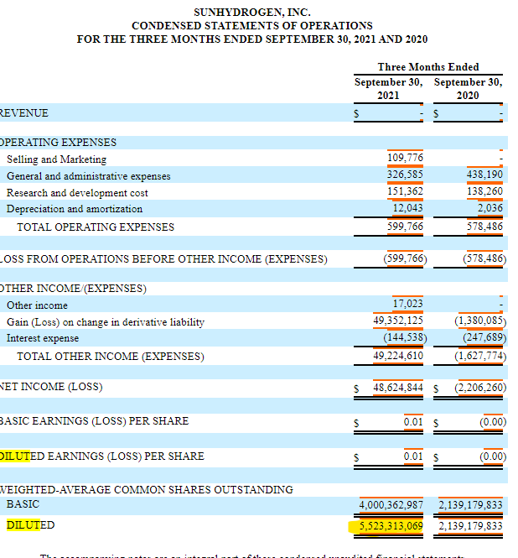Click the CONDENSED STATEMENTS OF OPERATIONS heading
The height and width of the screenshot is (558, 518).
(x=252, y=26)
